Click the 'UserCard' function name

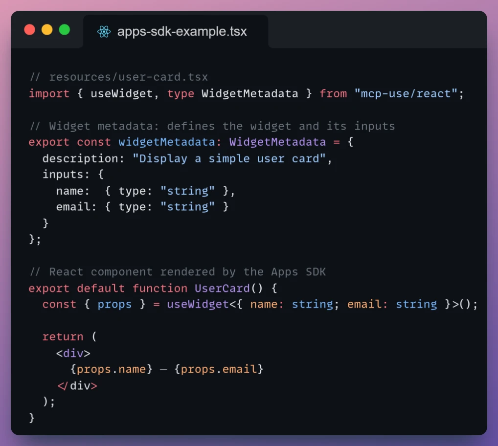[x=222, y=288]
